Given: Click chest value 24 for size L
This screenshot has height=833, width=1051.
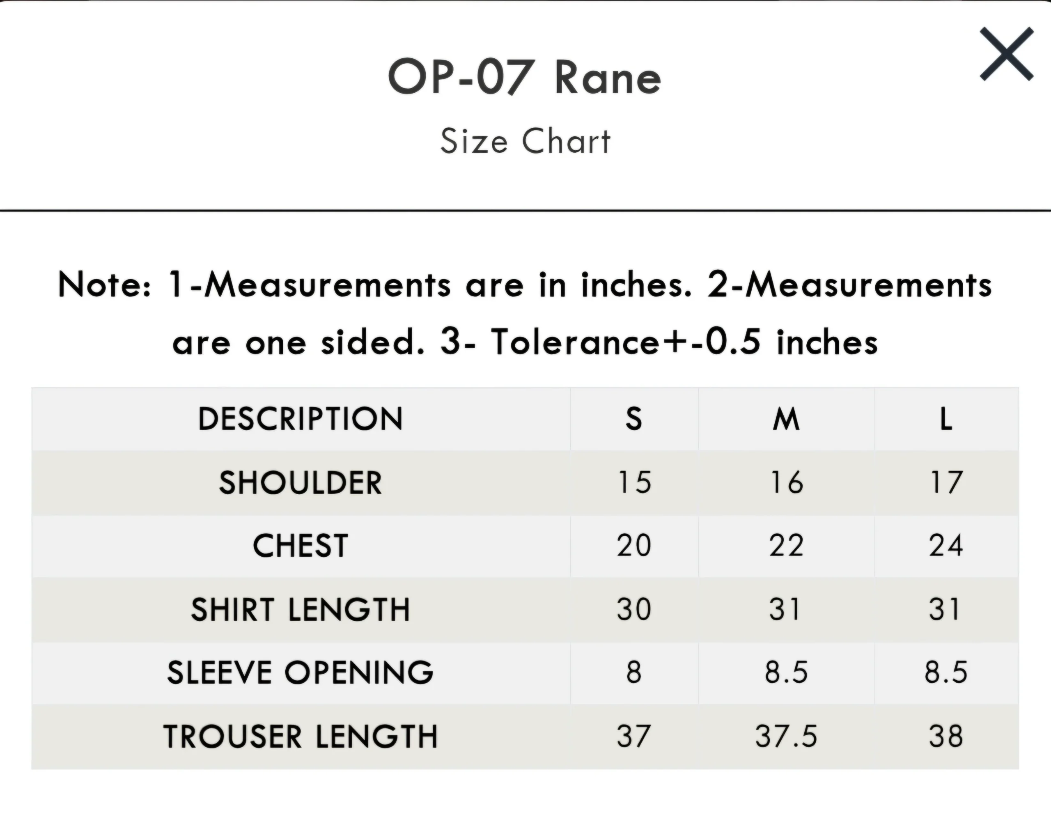Looking at the screenshot, I should [x=946, y=546].
